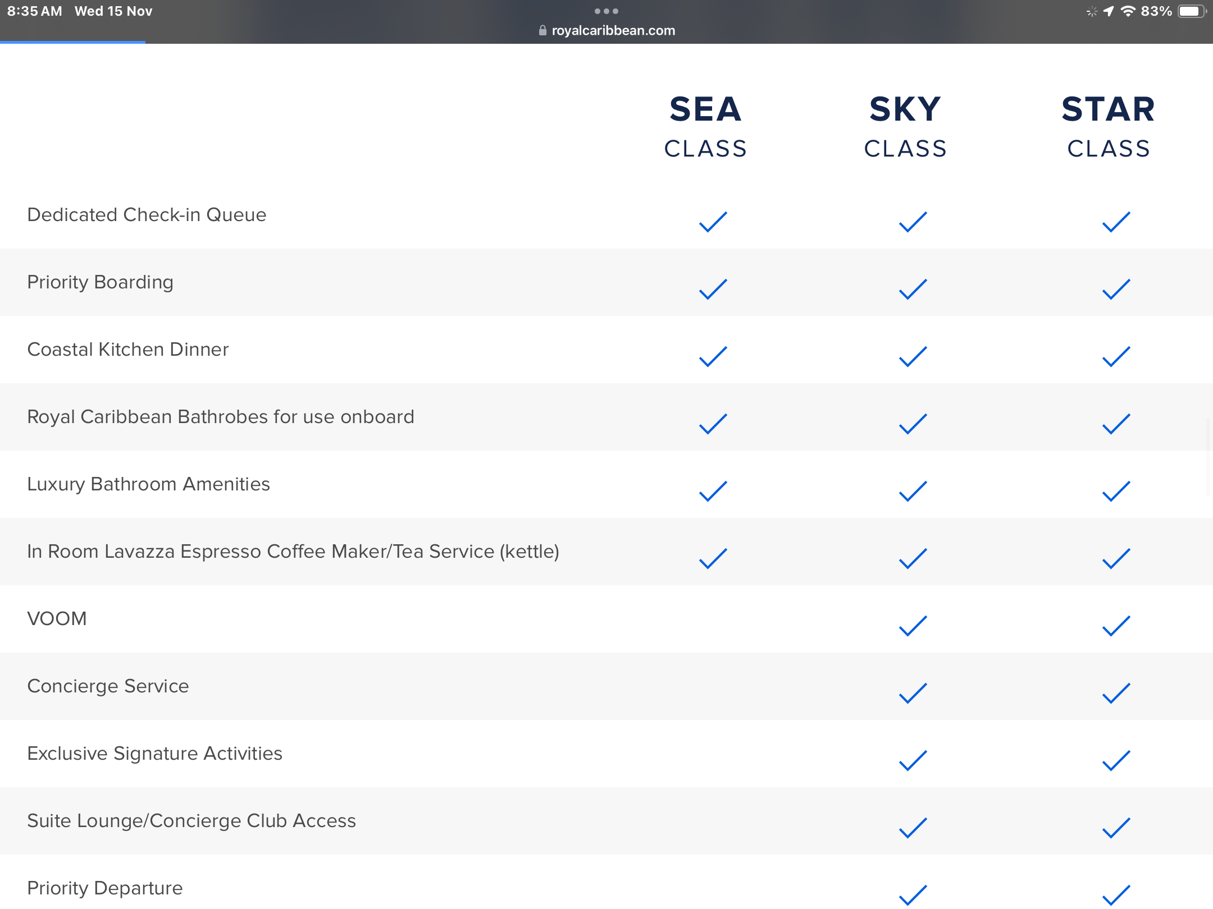Click Sky Class checkmark for Priority Boarding
The image size is (1213, 909).
point(913,289)
